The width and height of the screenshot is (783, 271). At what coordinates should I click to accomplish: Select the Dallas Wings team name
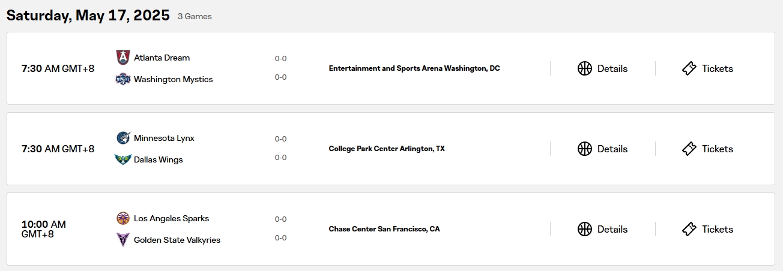coord(158,159)
